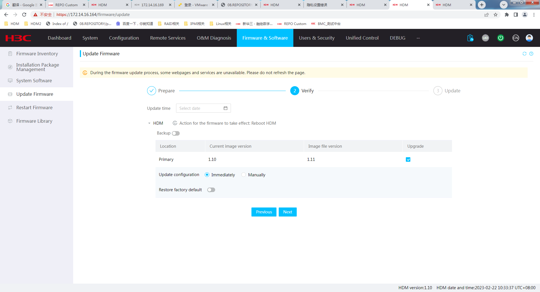This screenshot has width=540, height=292.
Task: Open the help question mark icon
Action: coord(531,54)
